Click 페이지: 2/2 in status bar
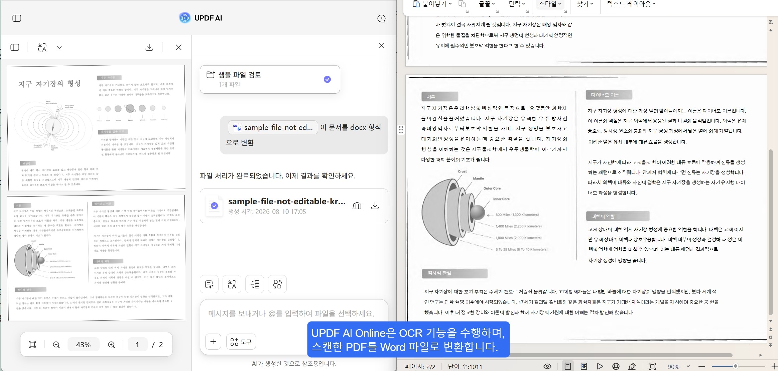This screenshot has width=778, height=371. [420, 367]
